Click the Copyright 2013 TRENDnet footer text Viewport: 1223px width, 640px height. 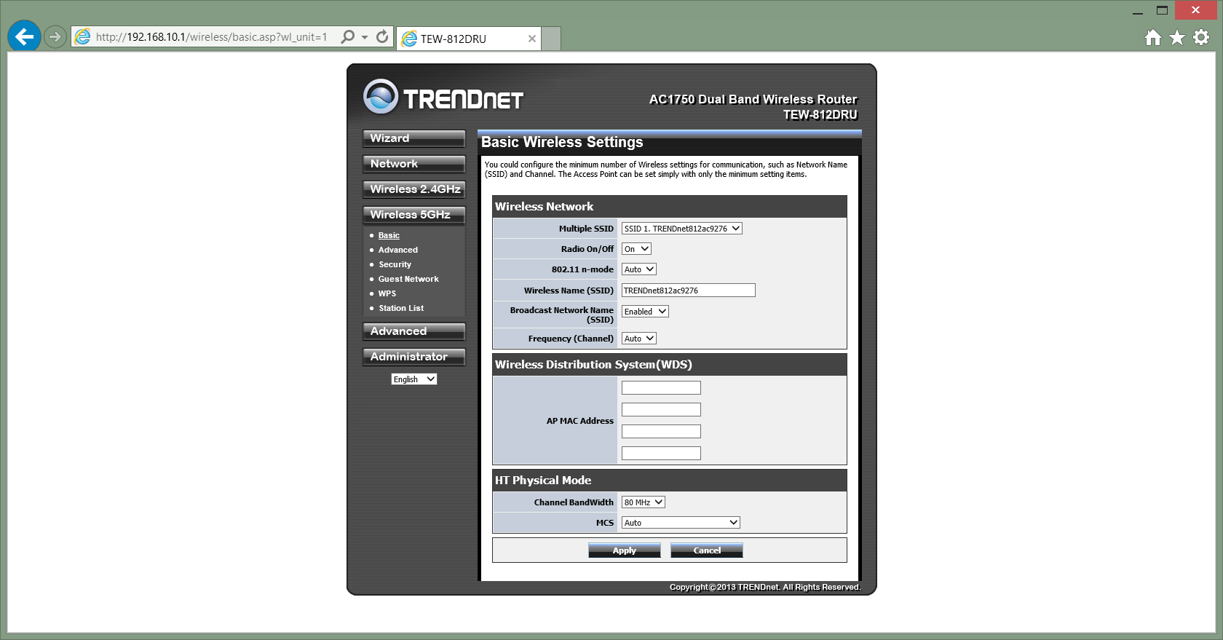coord(764,588)
